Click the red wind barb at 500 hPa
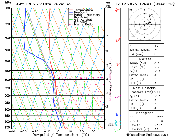Image resolution: width=177 pixels, height=137 pixels. click(118, 63)
